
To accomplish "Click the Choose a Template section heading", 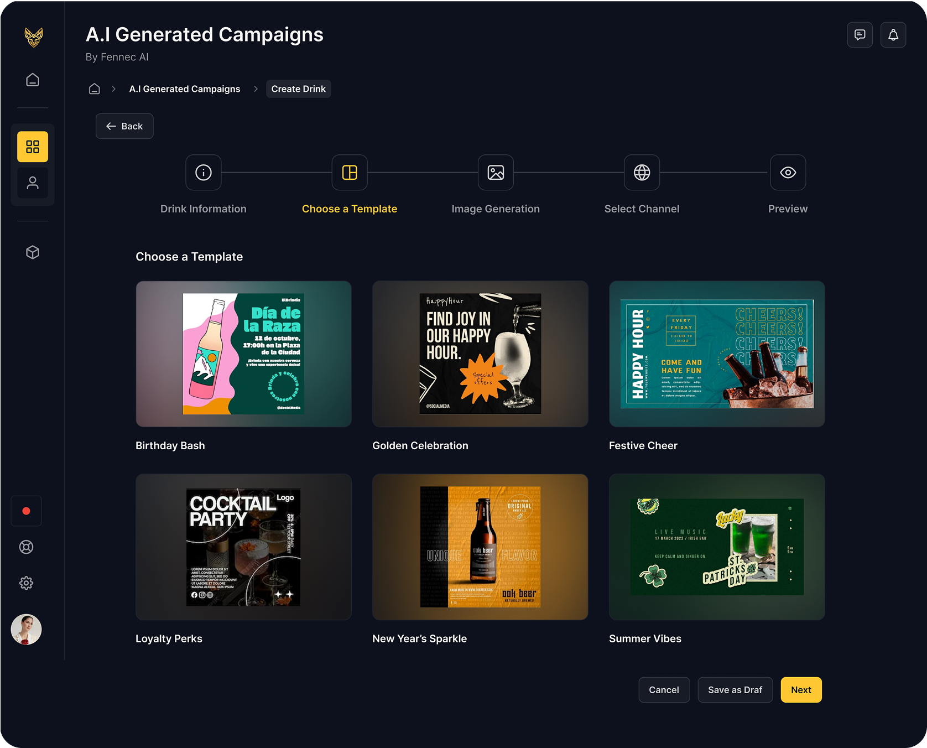I will pos(189,257).
